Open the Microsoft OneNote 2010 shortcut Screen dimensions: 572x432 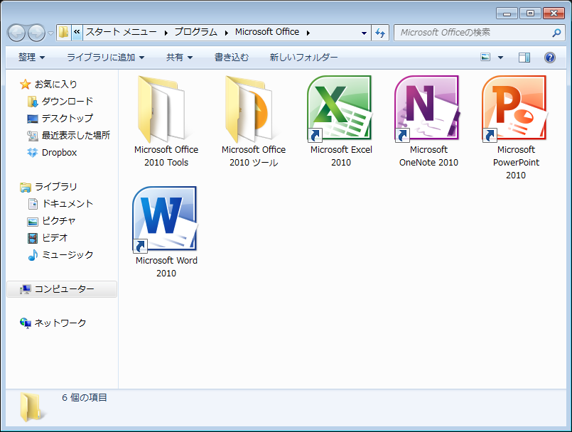(428, 109)
